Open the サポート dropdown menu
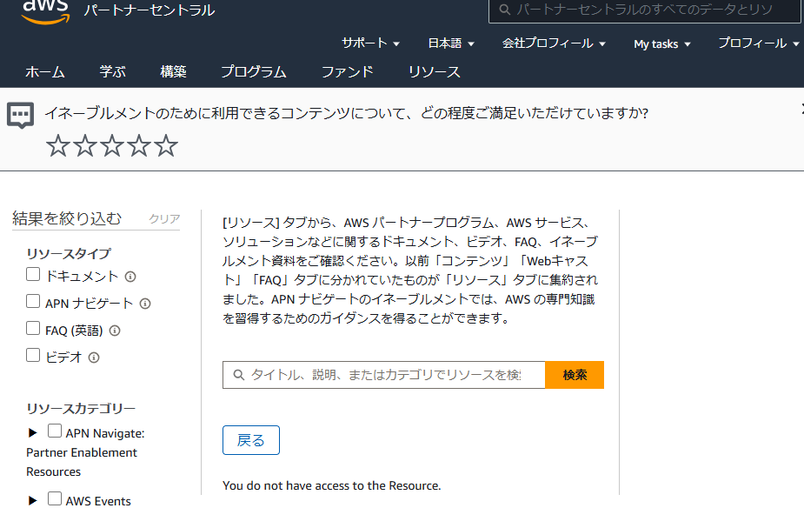Viewport: 804px width, 508px height. 371,43
